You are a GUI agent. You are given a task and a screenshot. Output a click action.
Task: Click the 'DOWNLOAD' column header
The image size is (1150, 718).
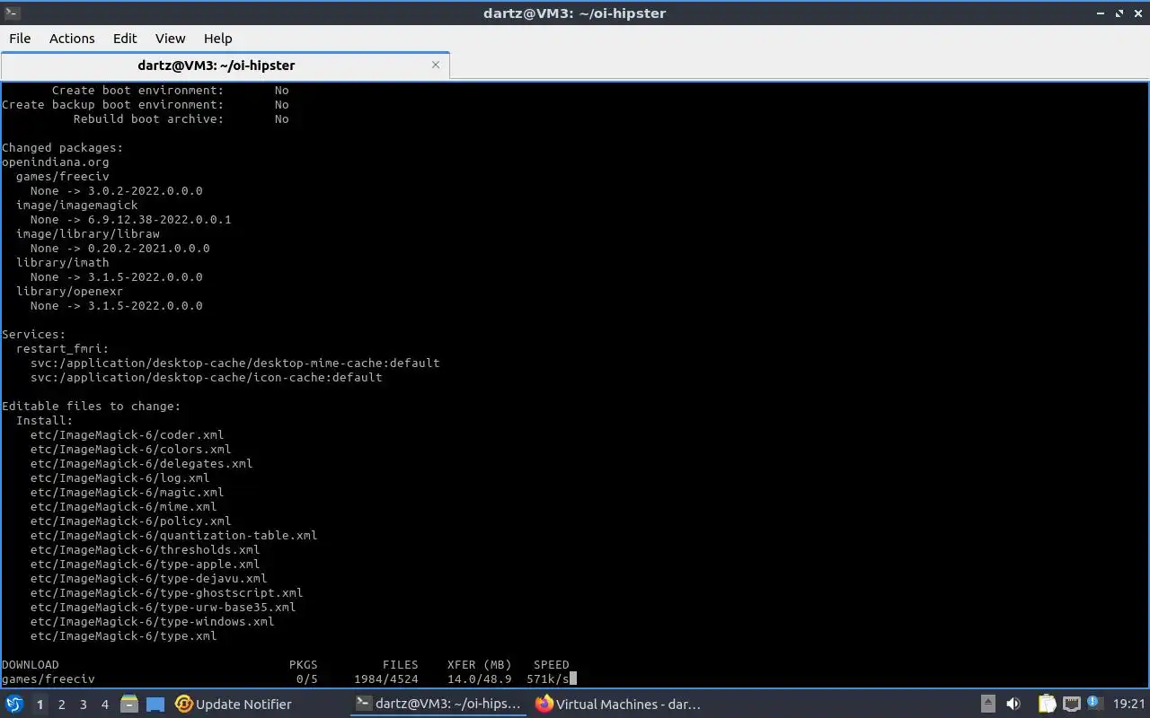pyautogui.click(x=31, y=665)
